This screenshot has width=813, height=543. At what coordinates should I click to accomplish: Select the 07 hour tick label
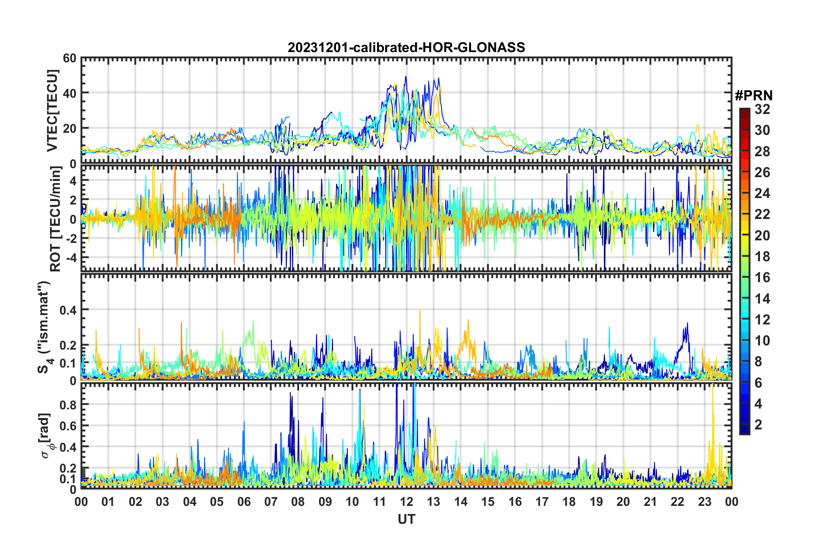point(271,502)
